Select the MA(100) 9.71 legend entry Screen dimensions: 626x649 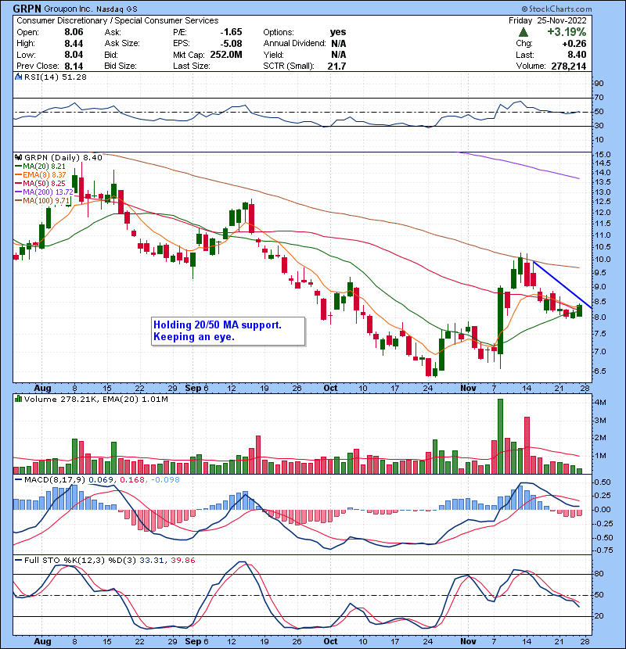[x=42, y=201]
